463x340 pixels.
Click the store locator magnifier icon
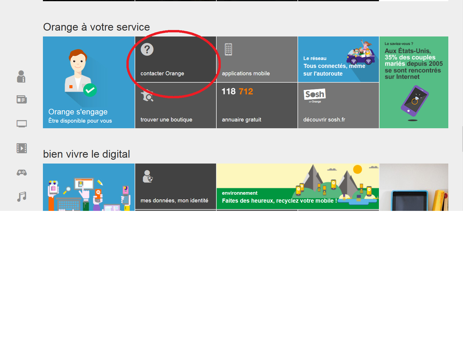coord(147,96)
